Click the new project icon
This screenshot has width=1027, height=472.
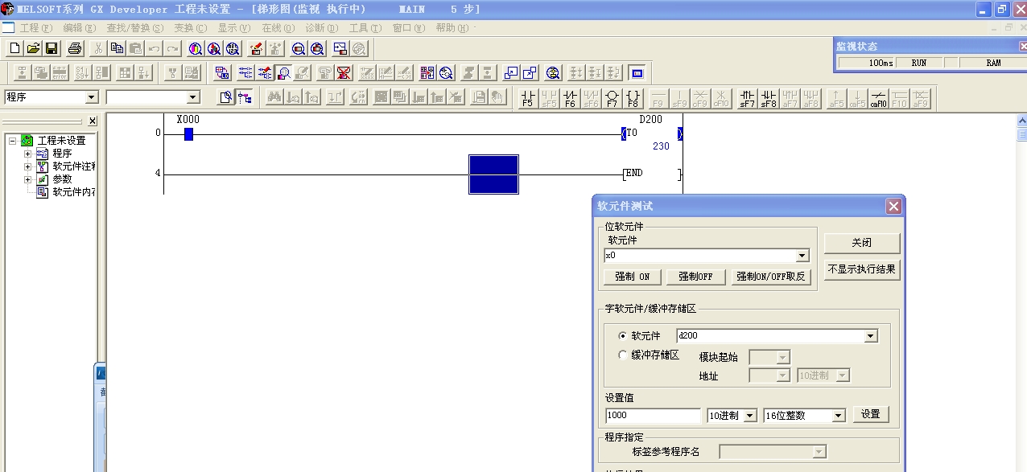coord(14,48)
